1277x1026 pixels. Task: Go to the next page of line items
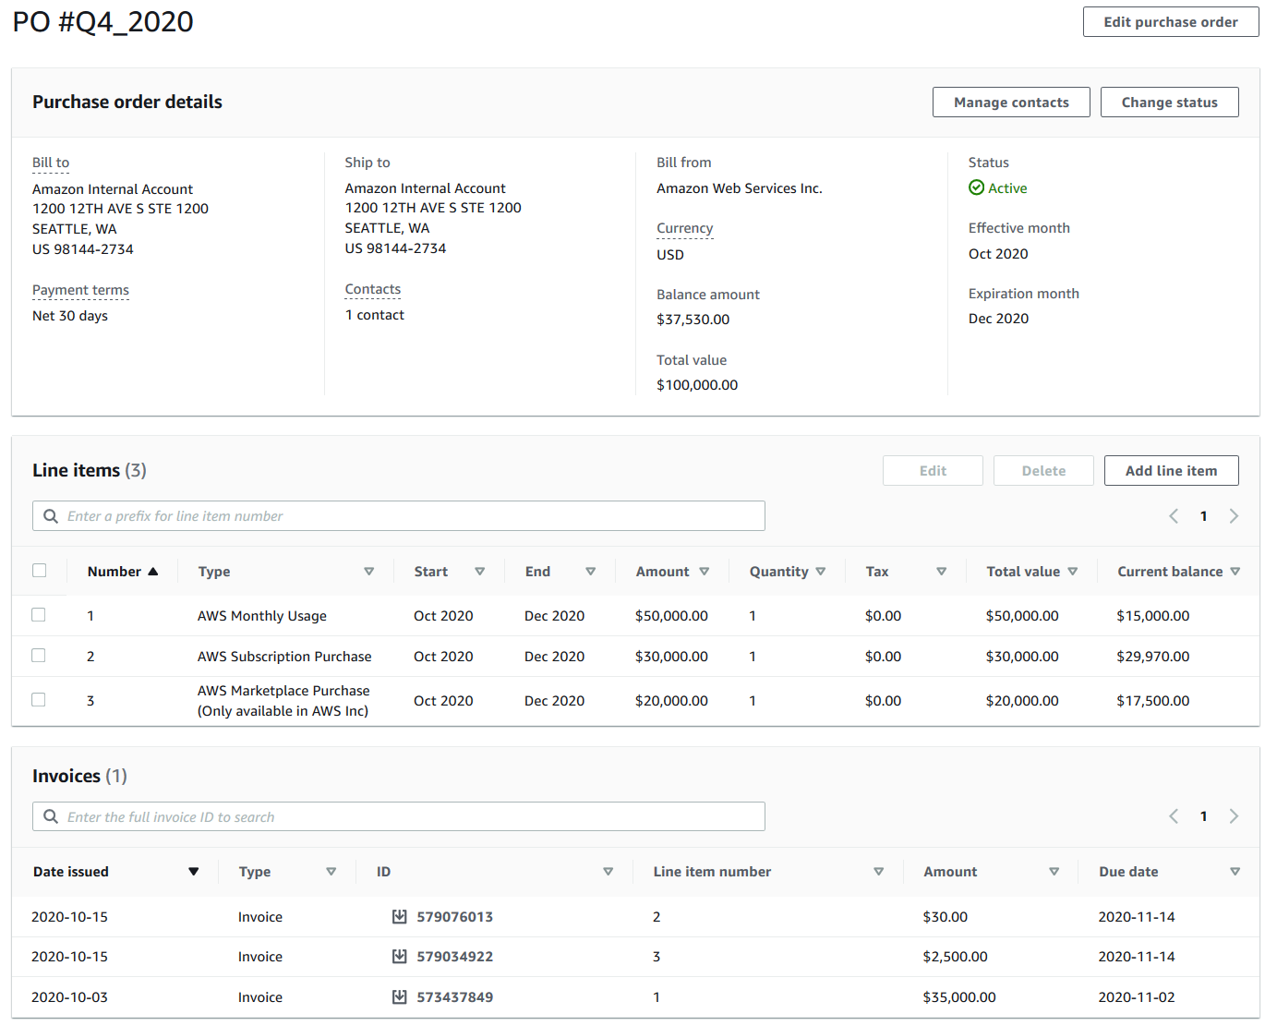[1234, 515]
